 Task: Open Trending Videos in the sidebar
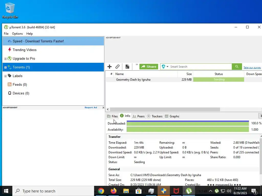(x=53, y=50)
